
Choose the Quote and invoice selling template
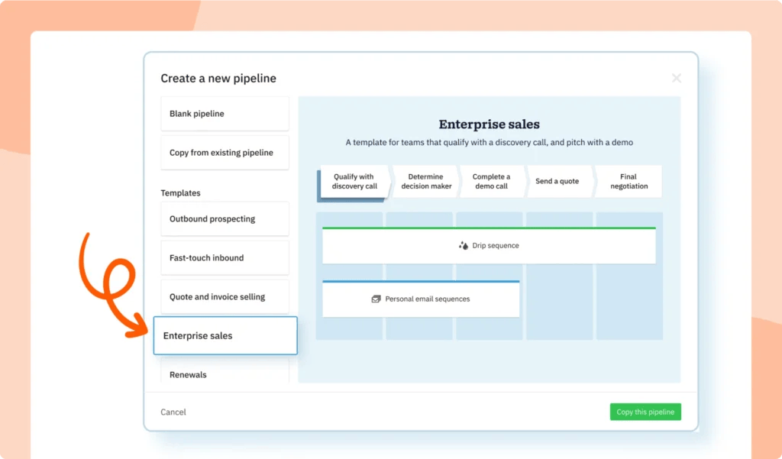(x=225, y=296)
